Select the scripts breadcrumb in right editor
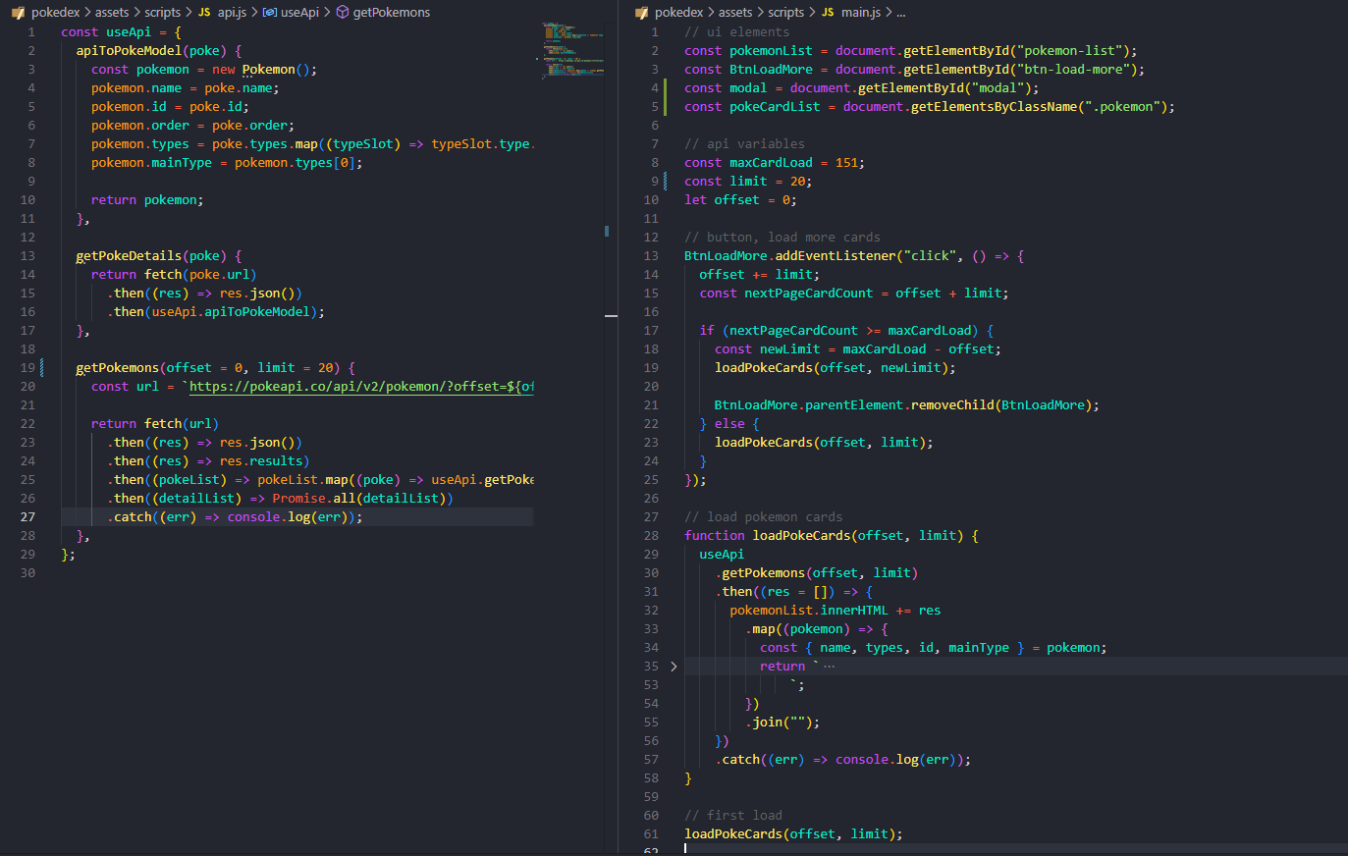Image resolution: width=1348 pixels, height=856 pixels. click(x=785, y=13)
